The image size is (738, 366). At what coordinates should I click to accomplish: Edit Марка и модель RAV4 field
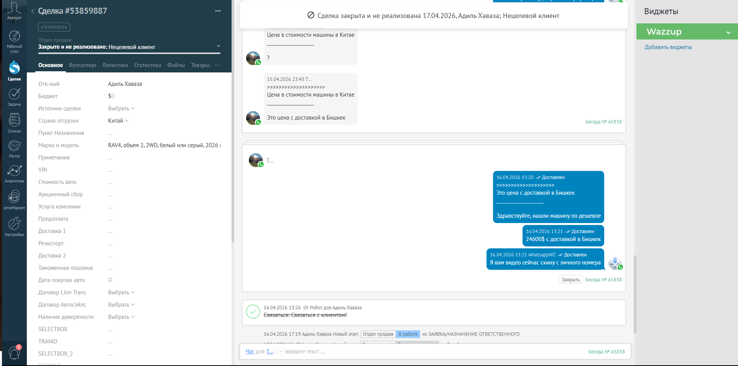click(164, 145)
